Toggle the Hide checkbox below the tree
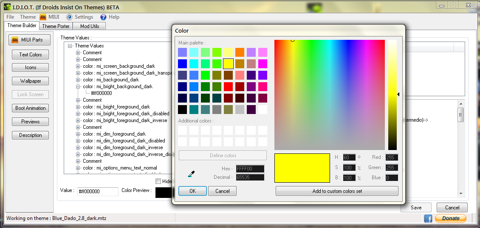Image resolution: width=480 pixels, height=228 pixels. pos(158,181)
